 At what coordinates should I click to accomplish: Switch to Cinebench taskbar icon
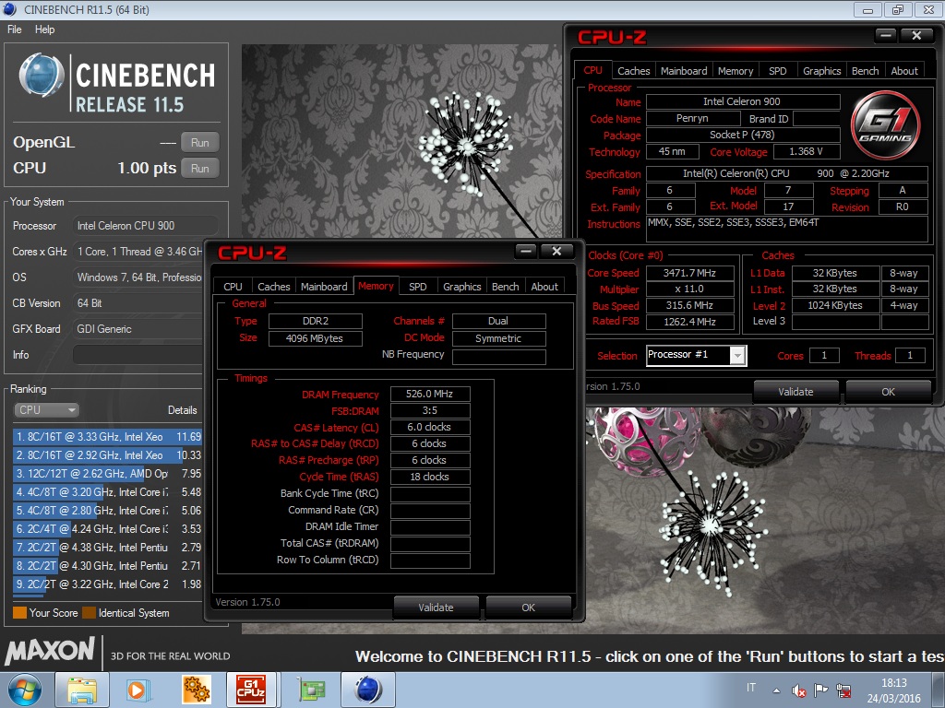[x=368, y=690]
